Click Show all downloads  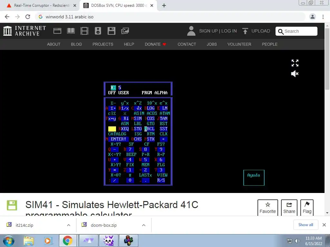306,225
